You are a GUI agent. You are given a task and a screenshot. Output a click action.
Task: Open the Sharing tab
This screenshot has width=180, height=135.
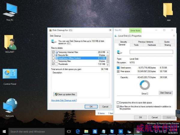tap(168, 45)
